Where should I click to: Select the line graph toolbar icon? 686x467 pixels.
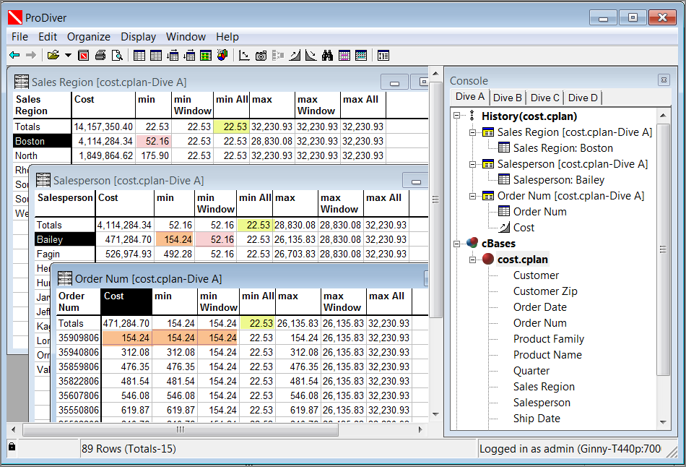click(x=243, y=55)
